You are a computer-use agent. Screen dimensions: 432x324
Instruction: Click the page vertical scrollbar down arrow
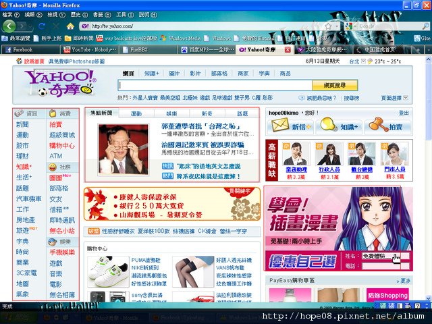coord(429,298)
